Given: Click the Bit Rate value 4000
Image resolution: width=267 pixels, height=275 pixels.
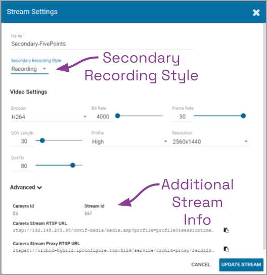Looking at the screenshot, I should pos(103,117).
